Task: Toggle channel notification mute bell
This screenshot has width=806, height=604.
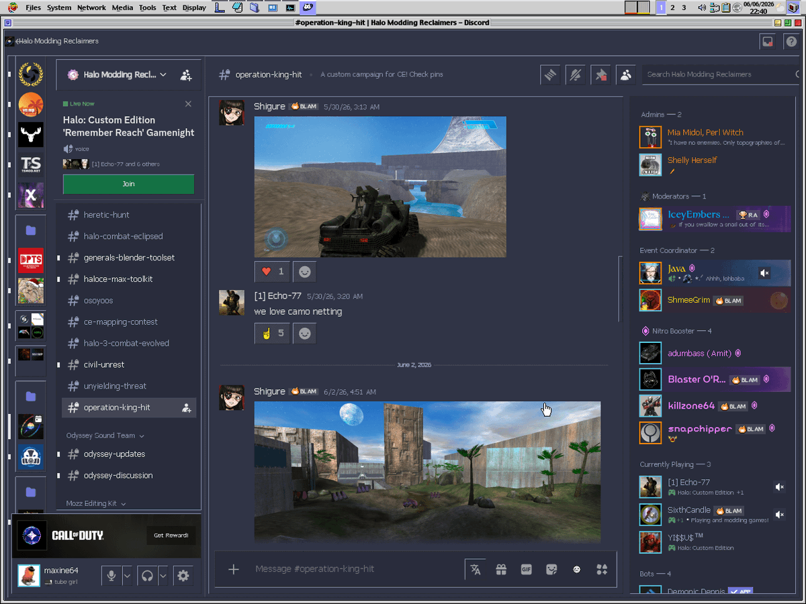Action: [x=576, y=74]
